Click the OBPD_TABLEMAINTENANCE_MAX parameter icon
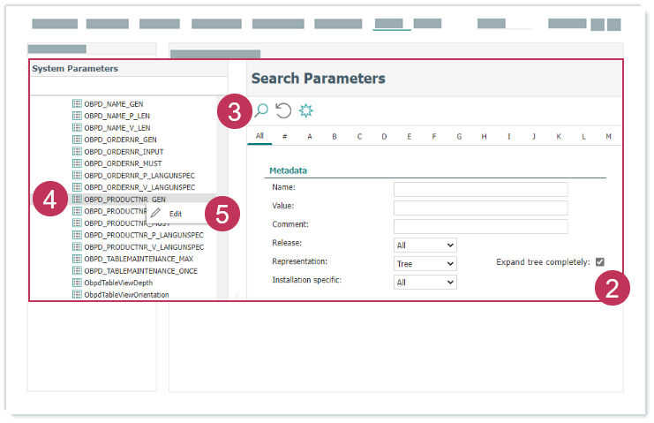 coord(77,260)
